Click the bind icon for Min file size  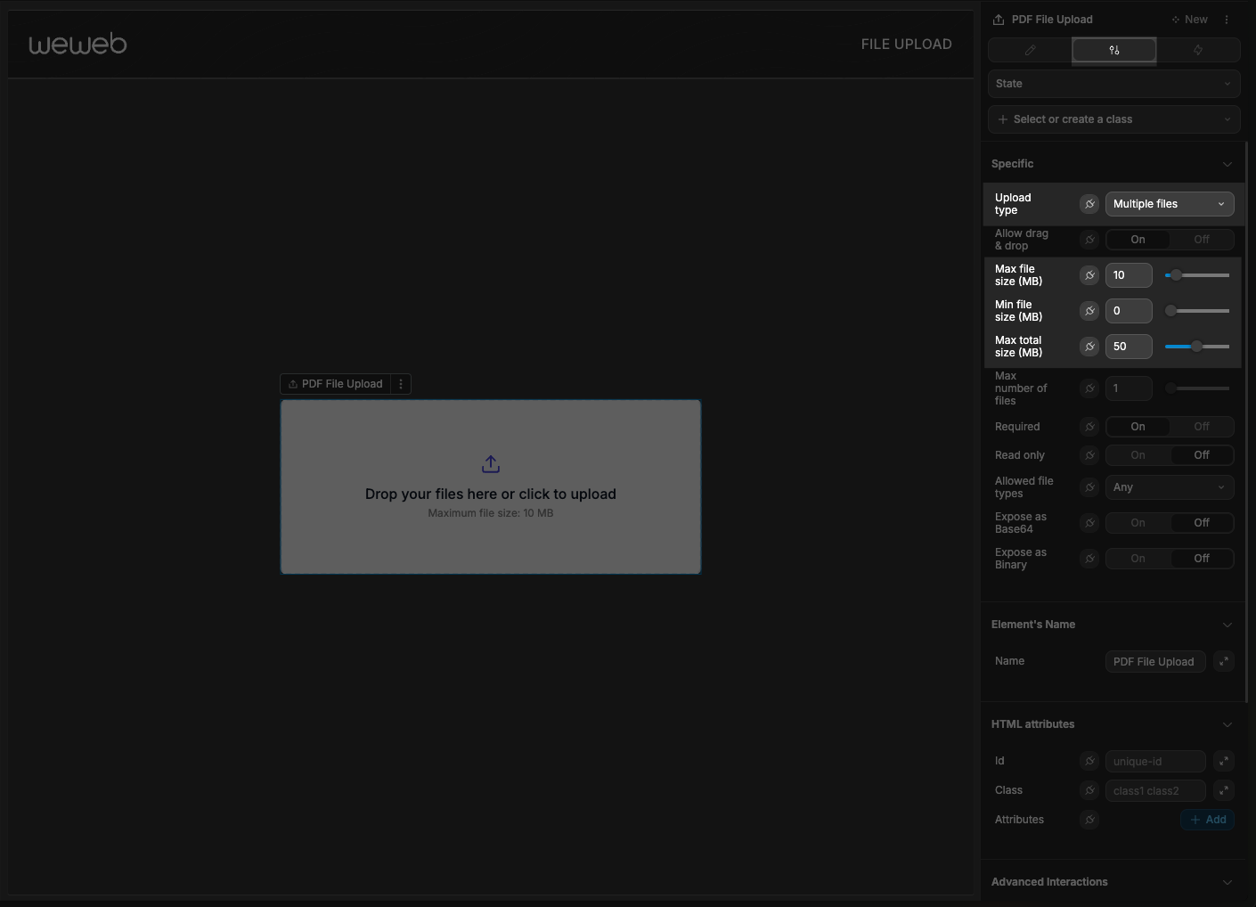click(x=1089, y=311)
